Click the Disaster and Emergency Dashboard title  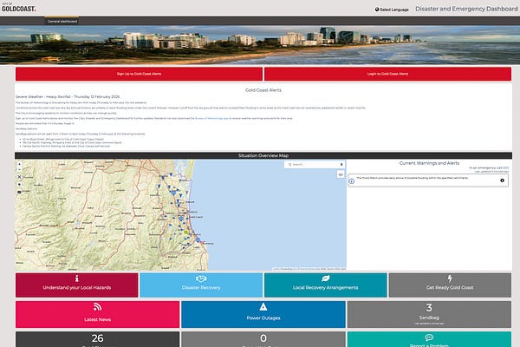(x=466, y=9)
